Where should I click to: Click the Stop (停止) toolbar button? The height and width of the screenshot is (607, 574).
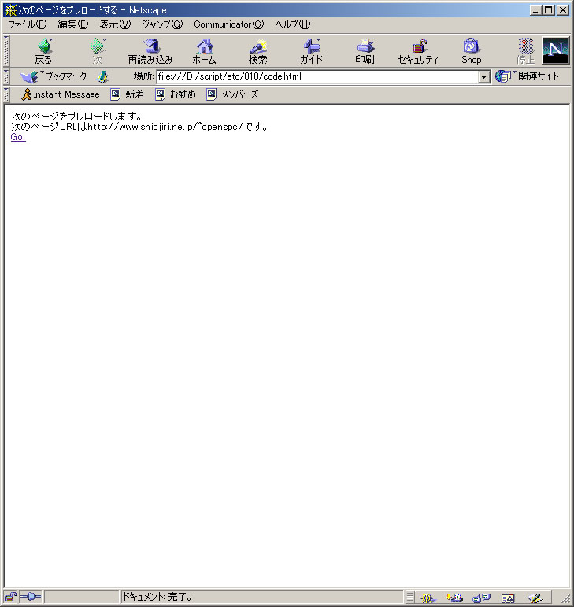[x=526, y=51]
